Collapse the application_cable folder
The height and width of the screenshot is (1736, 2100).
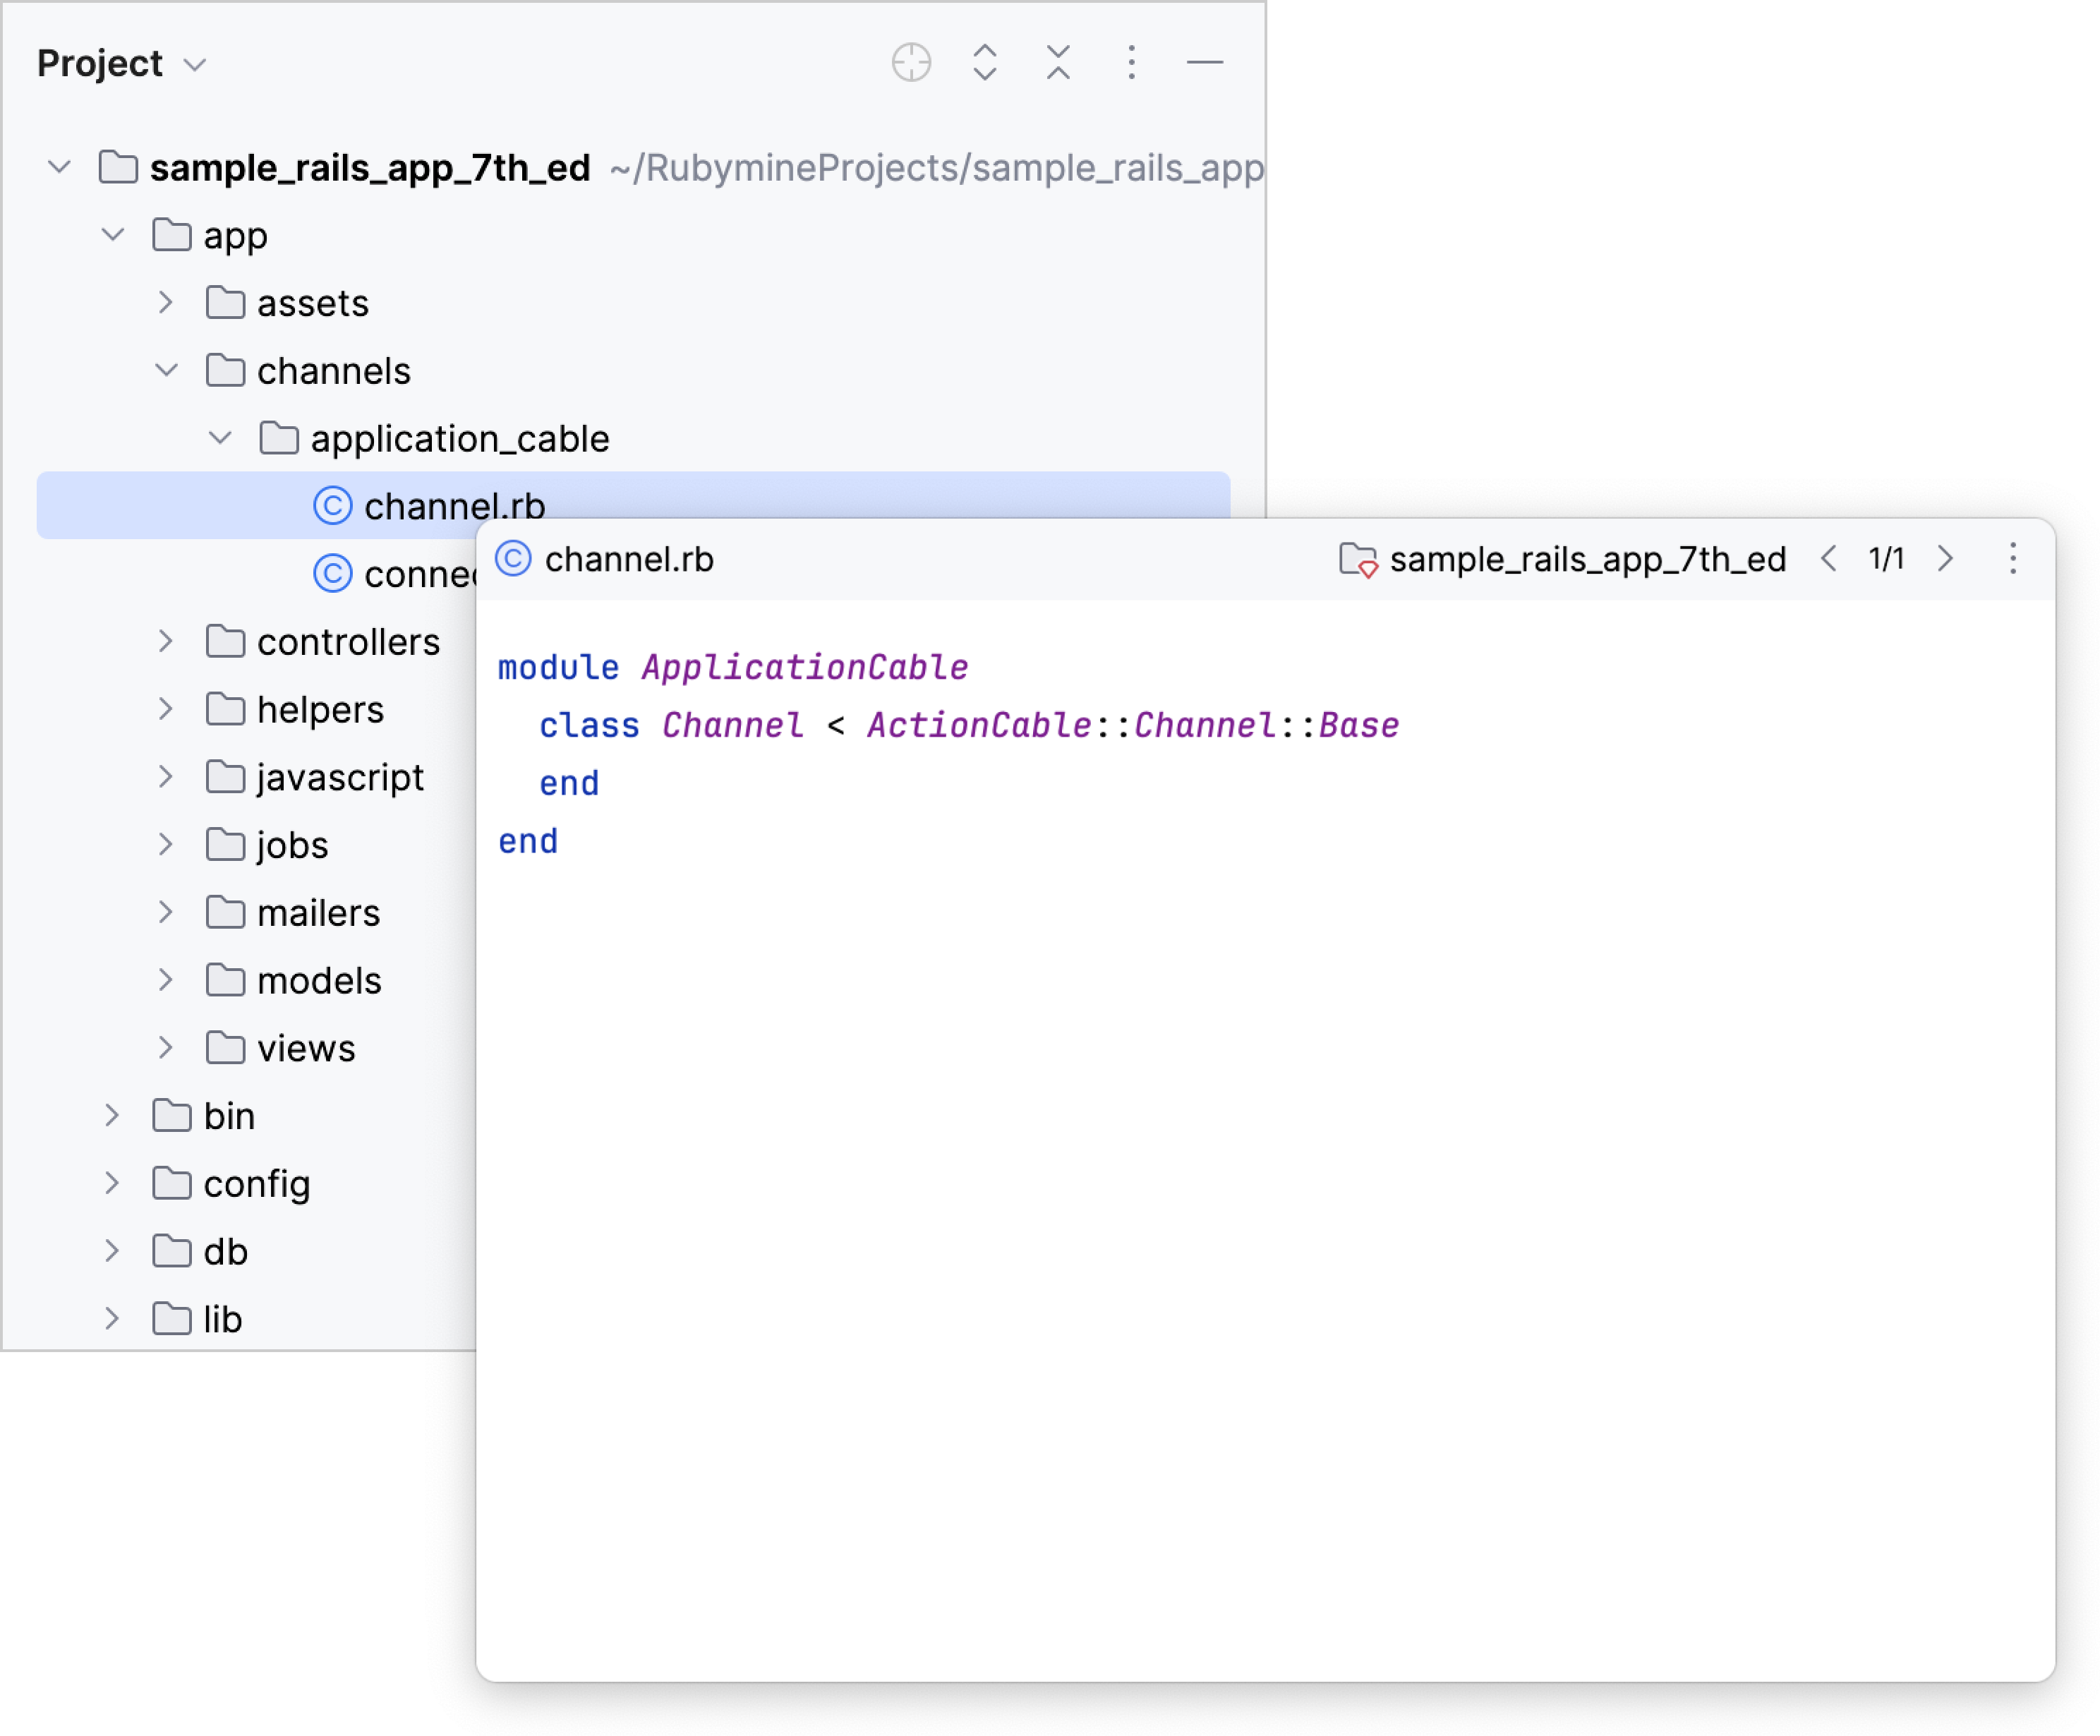click(x=219, y=438)
